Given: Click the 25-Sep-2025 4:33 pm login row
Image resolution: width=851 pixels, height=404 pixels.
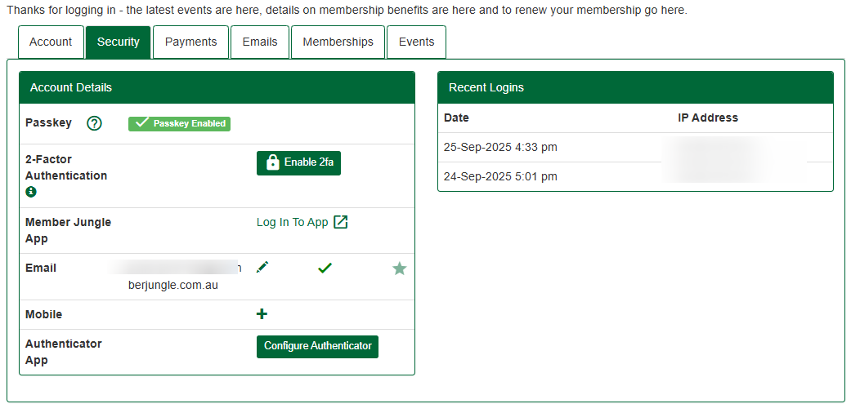Looking at the screenshot, I should (500, 147).
